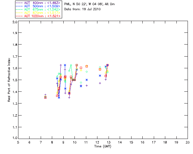
Task: Click the green diamond near time 12.2
Action: [100, 67]
